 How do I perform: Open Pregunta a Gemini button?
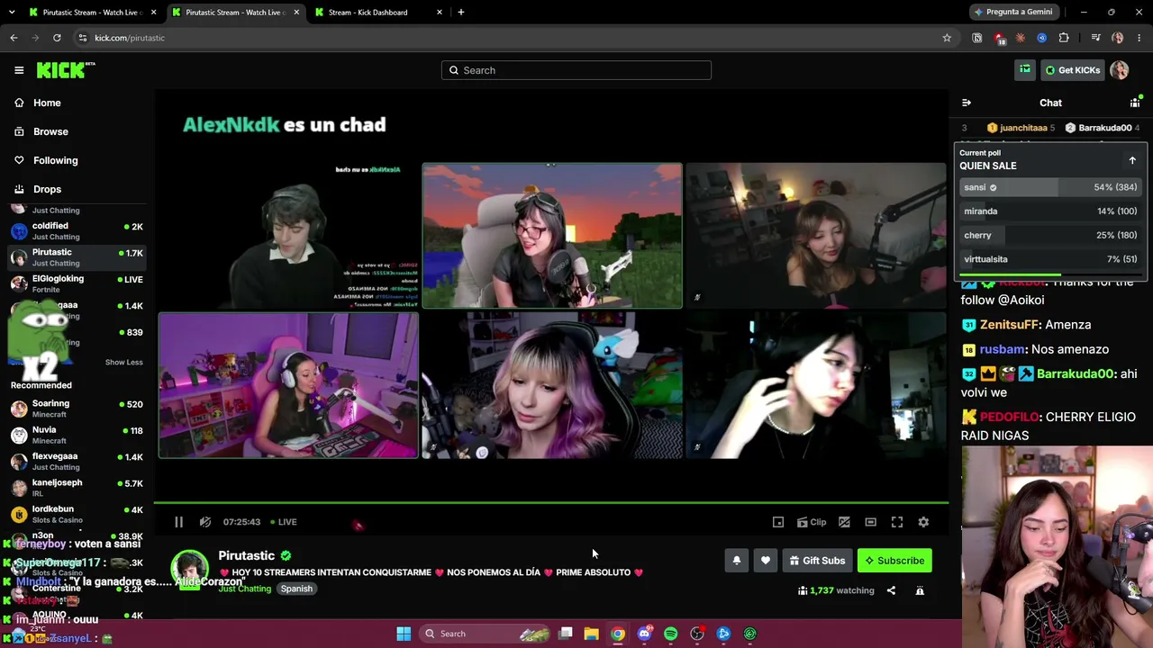1013,13
